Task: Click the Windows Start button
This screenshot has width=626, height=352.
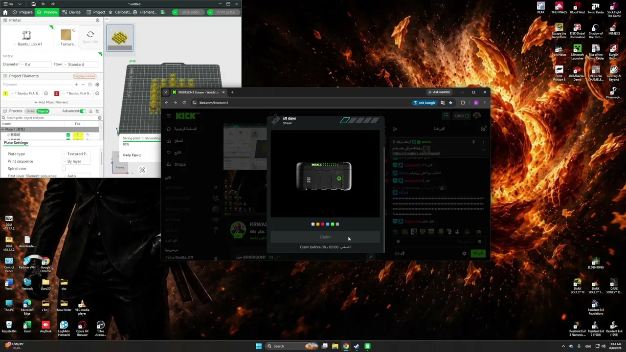Action: [259, 346]
